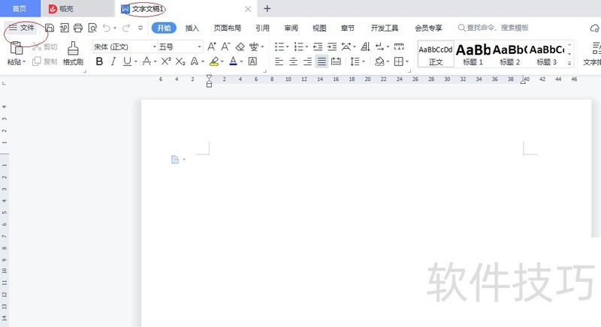The height and width of the screenshot is (327, 601).
Task: Expand quick access toolbar customize arrow
Action: tap(140, 28)
